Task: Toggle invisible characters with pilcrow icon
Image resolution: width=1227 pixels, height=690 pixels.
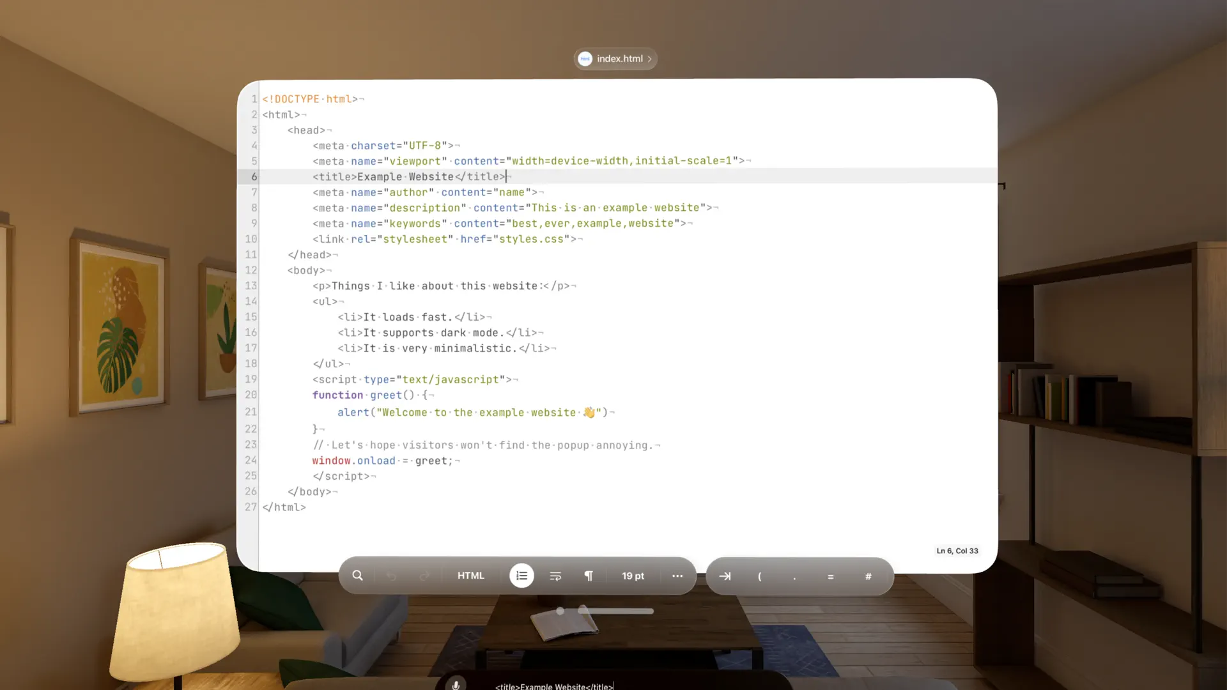Action: 589,576
